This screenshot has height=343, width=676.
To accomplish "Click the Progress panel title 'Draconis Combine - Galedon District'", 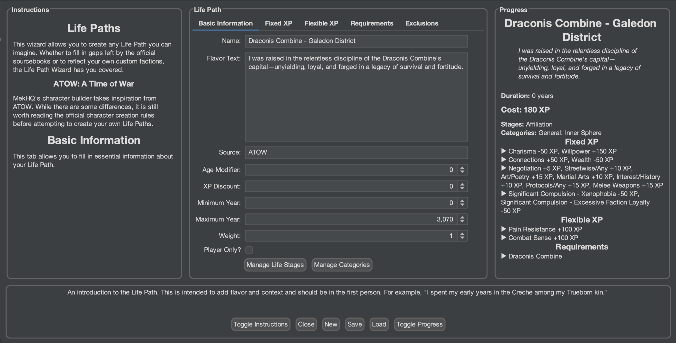I will click(x=580, y=30).
